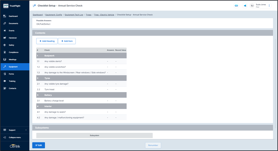The width and height of the screenshot is (278, 151).
Task: Open the announcements megaphone icon
Action: coord(245,6)
